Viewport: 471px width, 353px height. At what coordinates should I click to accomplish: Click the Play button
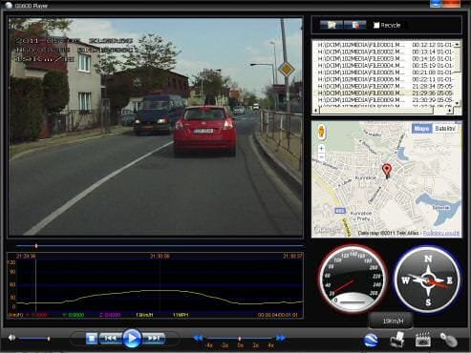click(x=132, y=338)
